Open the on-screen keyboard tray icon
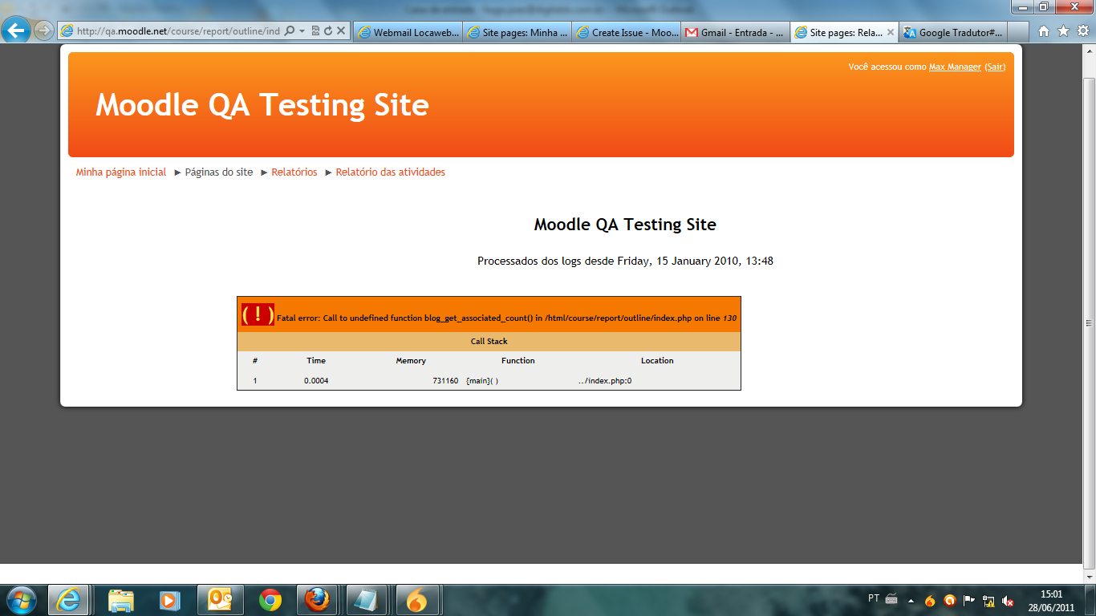The width and height of the screenshot is (1096, 616). pyautogui.click(x=891, y=599)
